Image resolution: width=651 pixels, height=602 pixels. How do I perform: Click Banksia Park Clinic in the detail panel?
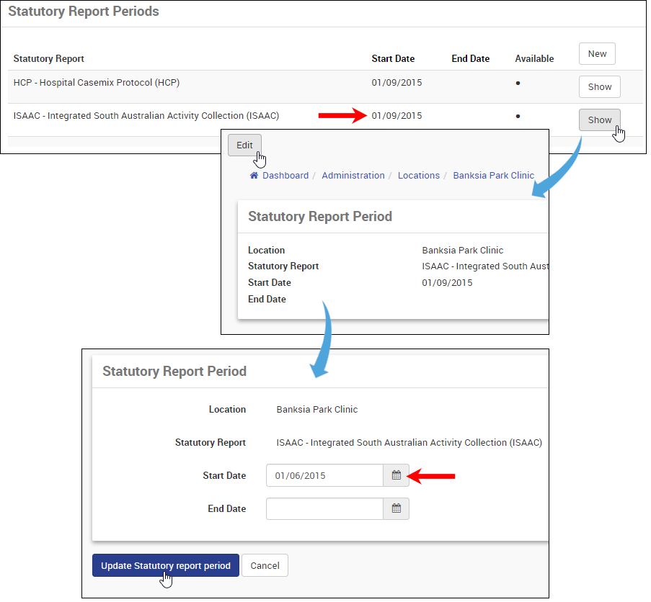463,251
